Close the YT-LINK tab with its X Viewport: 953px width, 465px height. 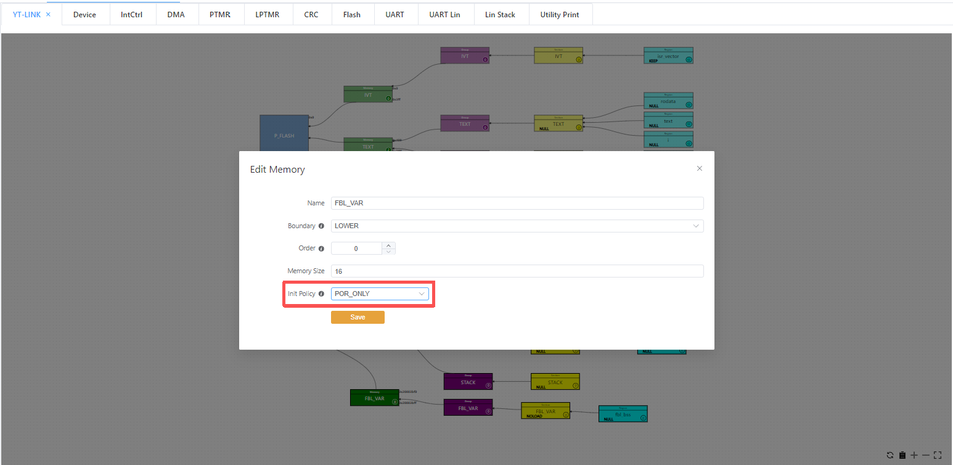(48, 14)
